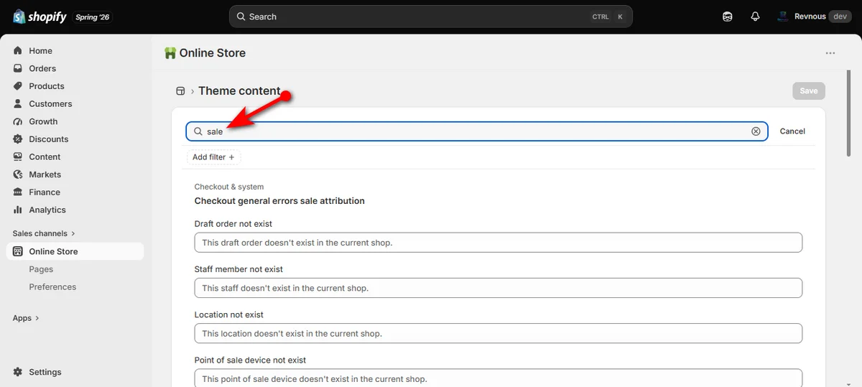
Task: Click the Online Store page heading icon
Action: [170, 53]
